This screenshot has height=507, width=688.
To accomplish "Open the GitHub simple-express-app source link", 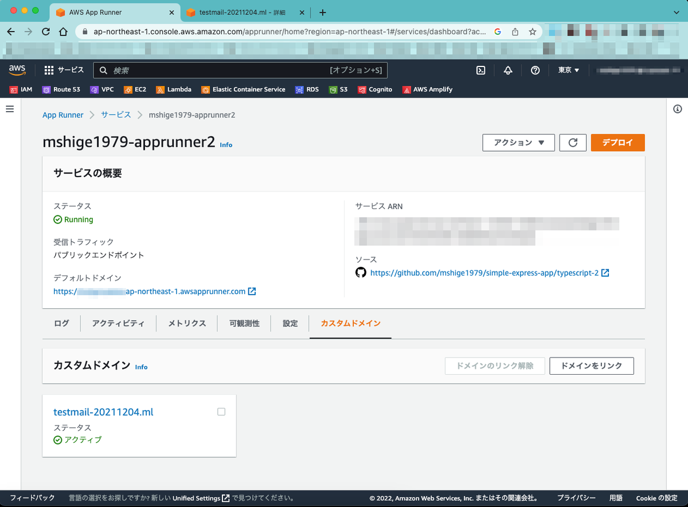I will (484, 273).
